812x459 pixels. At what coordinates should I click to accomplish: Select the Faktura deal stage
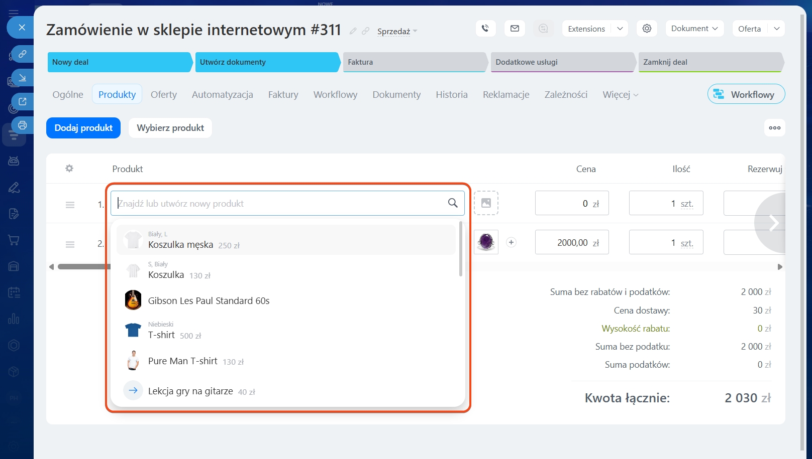414,62
